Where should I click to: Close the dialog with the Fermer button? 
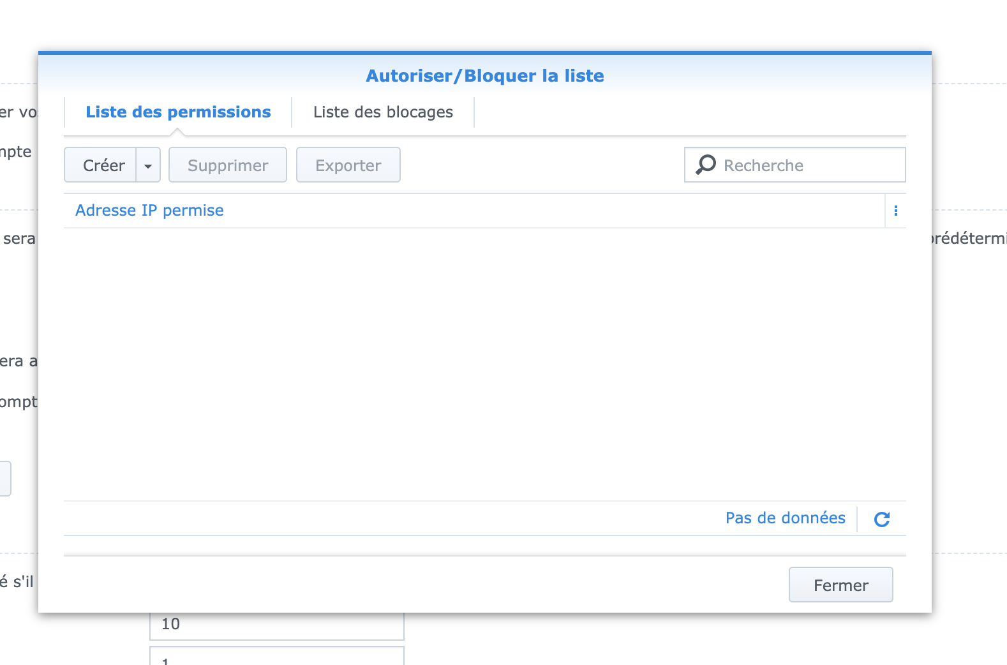coord(841,585)
